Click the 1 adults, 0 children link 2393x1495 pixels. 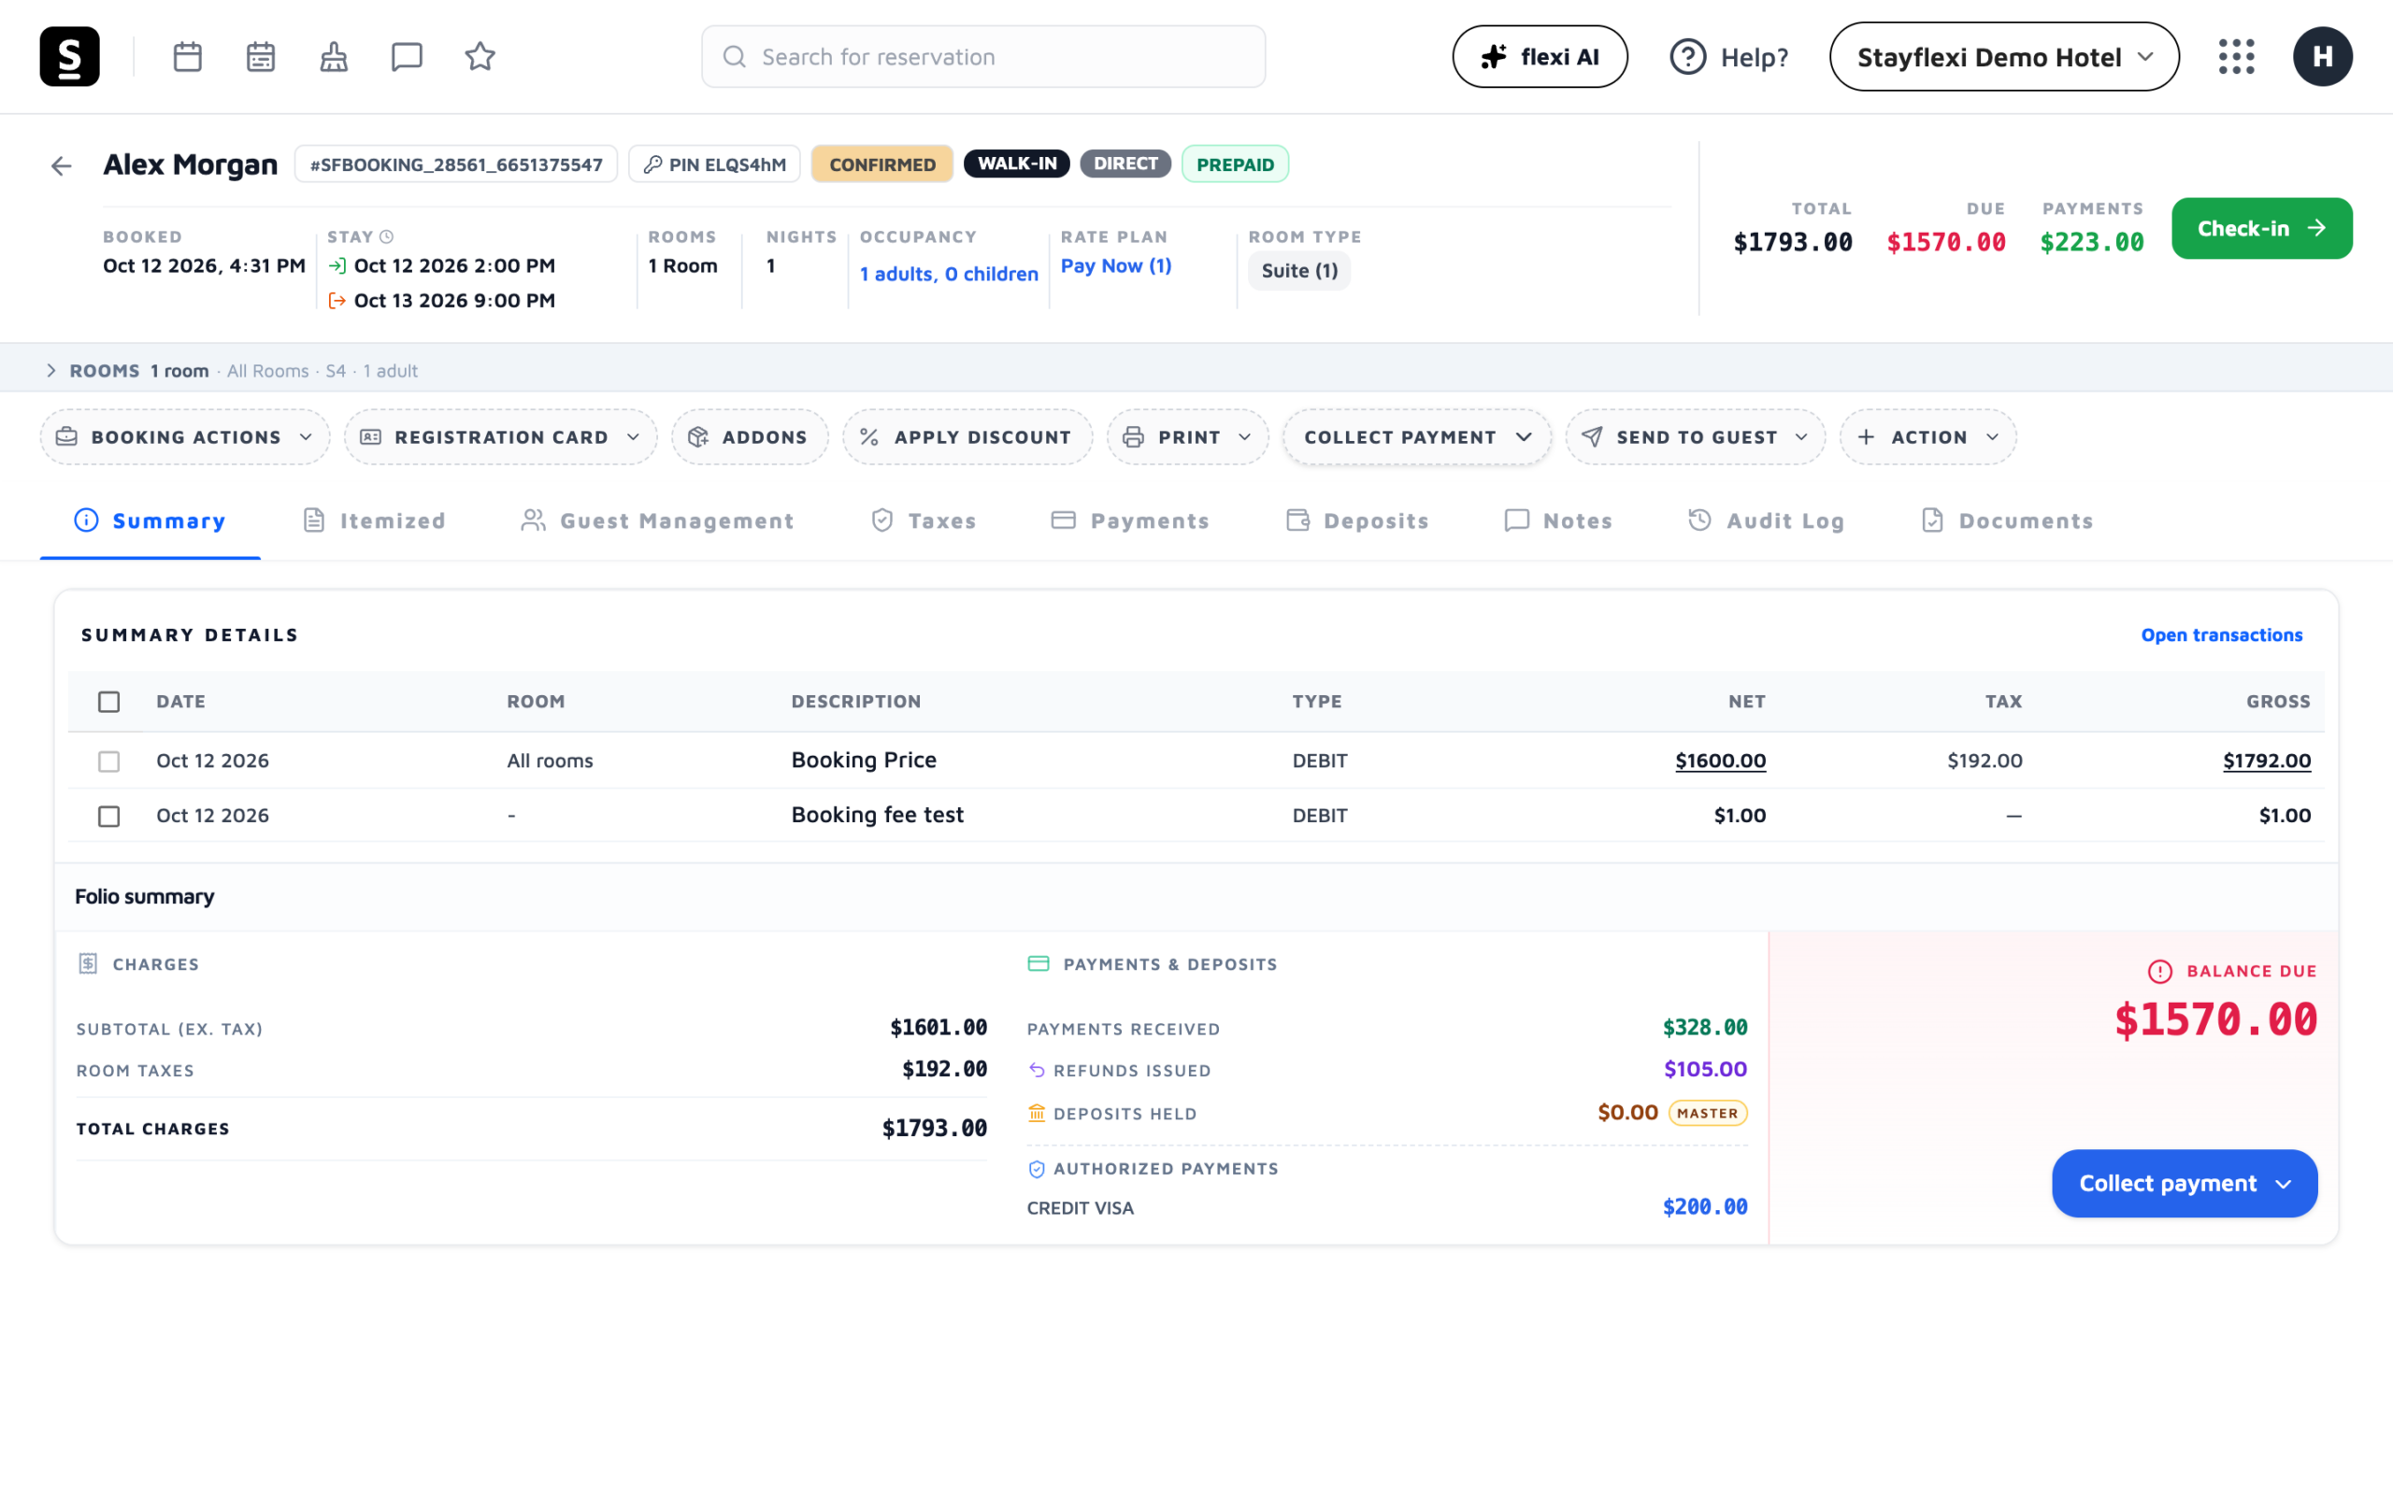pyautogui.click(x=948, y=274)
